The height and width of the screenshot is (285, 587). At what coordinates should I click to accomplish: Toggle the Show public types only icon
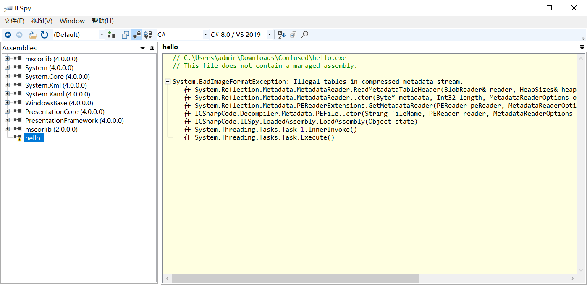click(125, 35)
